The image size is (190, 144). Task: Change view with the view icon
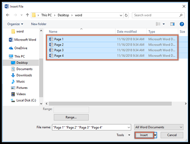point(158,24)
